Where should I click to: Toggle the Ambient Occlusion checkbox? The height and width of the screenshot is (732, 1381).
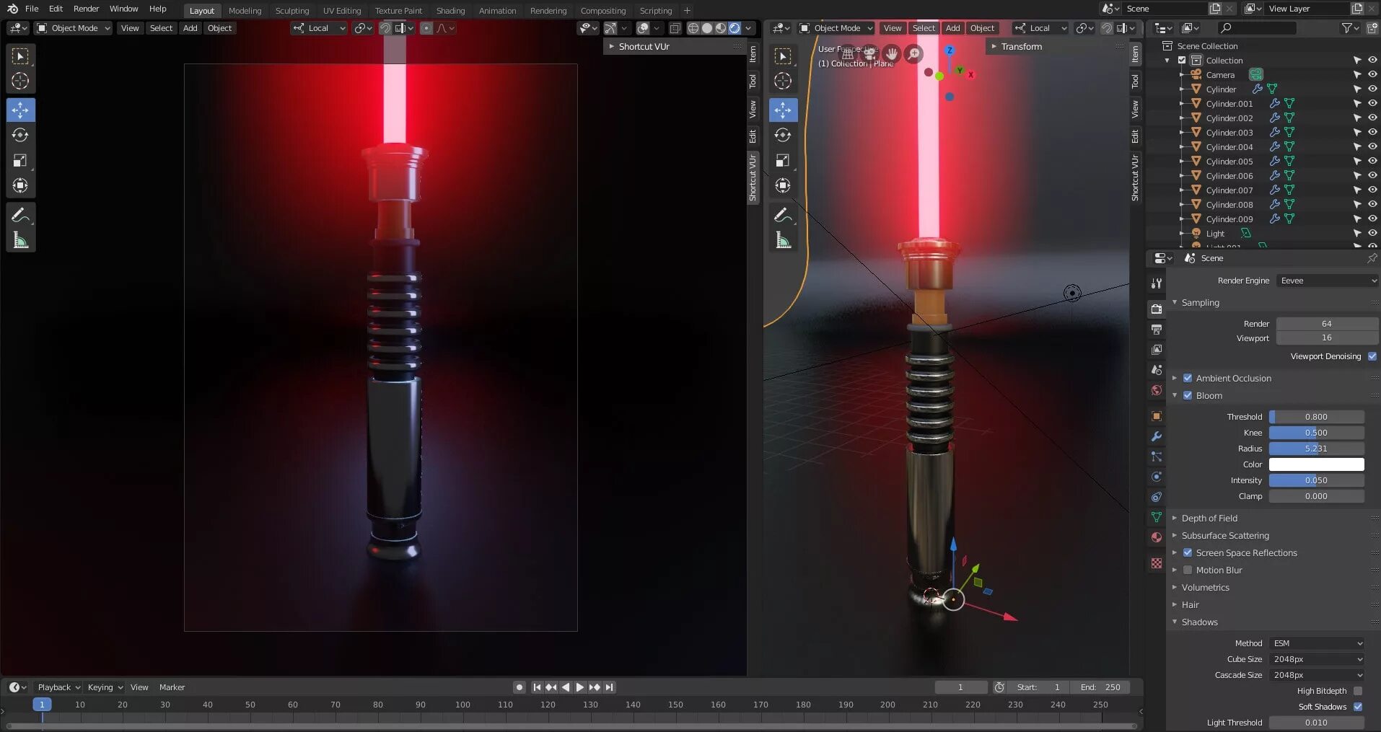pyautogui.click(x=1188, y=378)
